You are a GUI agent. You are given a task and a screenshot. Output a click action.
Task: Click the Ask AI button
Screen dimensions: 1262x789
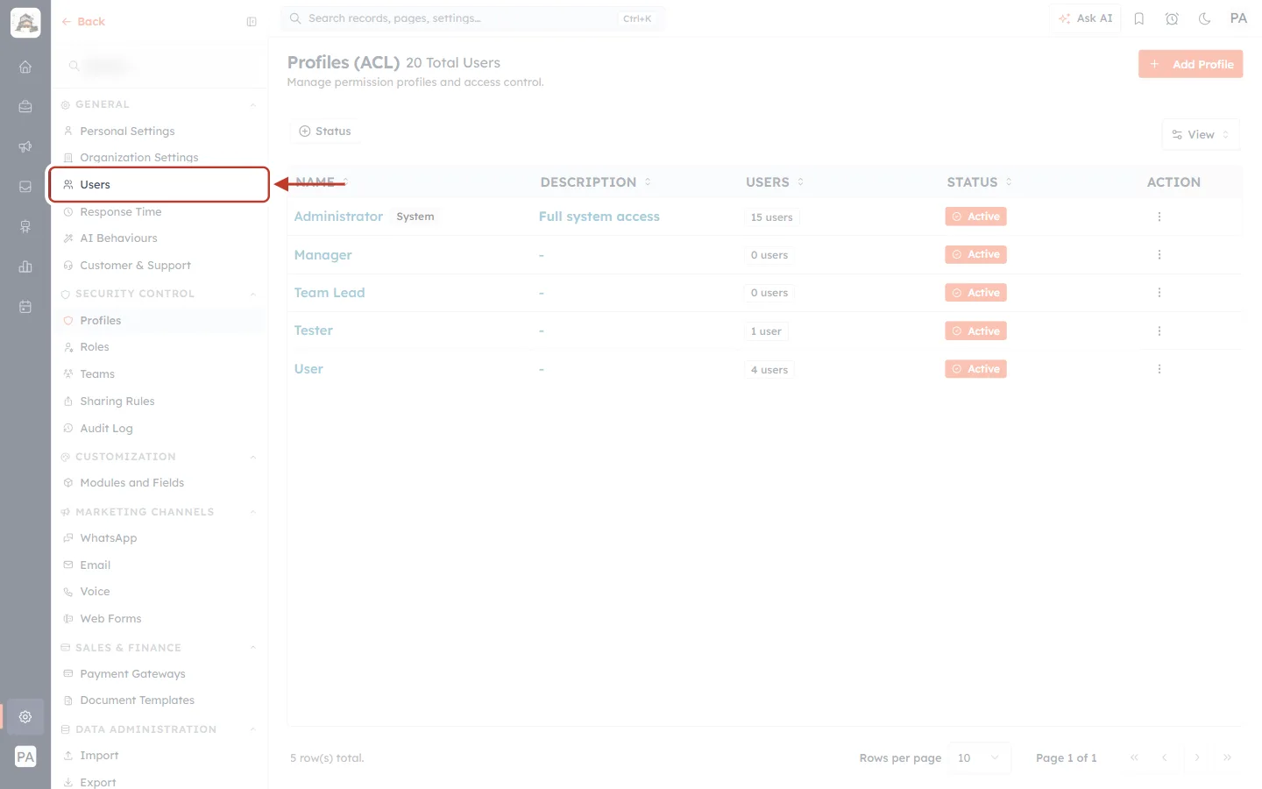click(1085, 18)
